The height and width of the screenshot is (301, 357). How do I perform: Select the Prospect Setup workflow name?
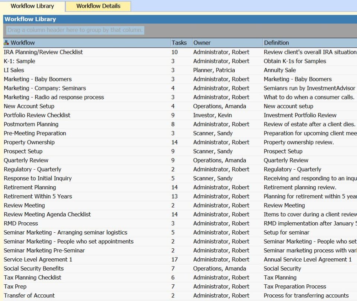[23, 151]
